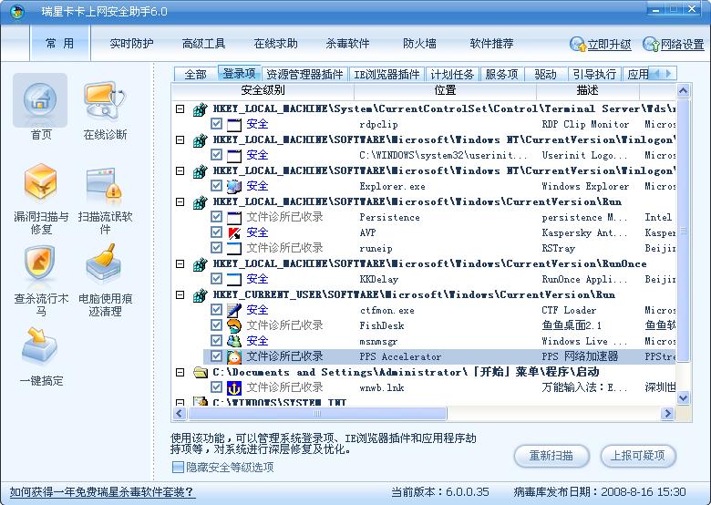Click the 一键搞定 one-click fix icon

40,345
